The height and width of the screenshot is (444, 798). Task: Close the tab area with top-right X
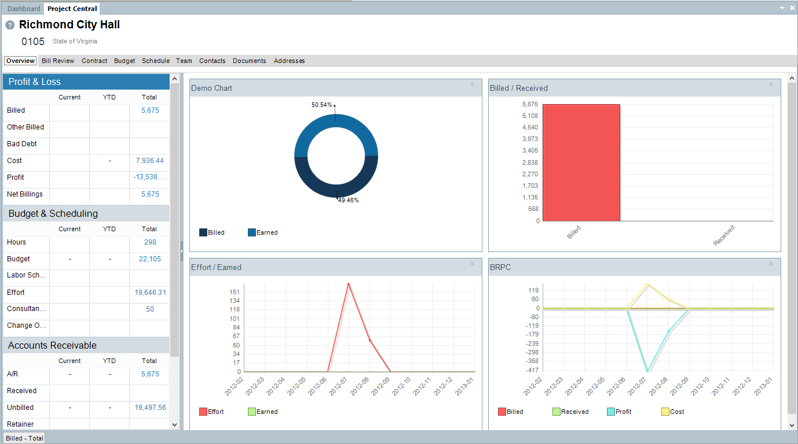click(792, 8)
